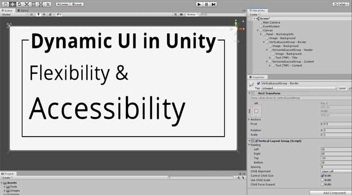The height and width of the screenshot is (195, 352).
Task: Collapse the Padding section
Action: click(x=249, y=145)
